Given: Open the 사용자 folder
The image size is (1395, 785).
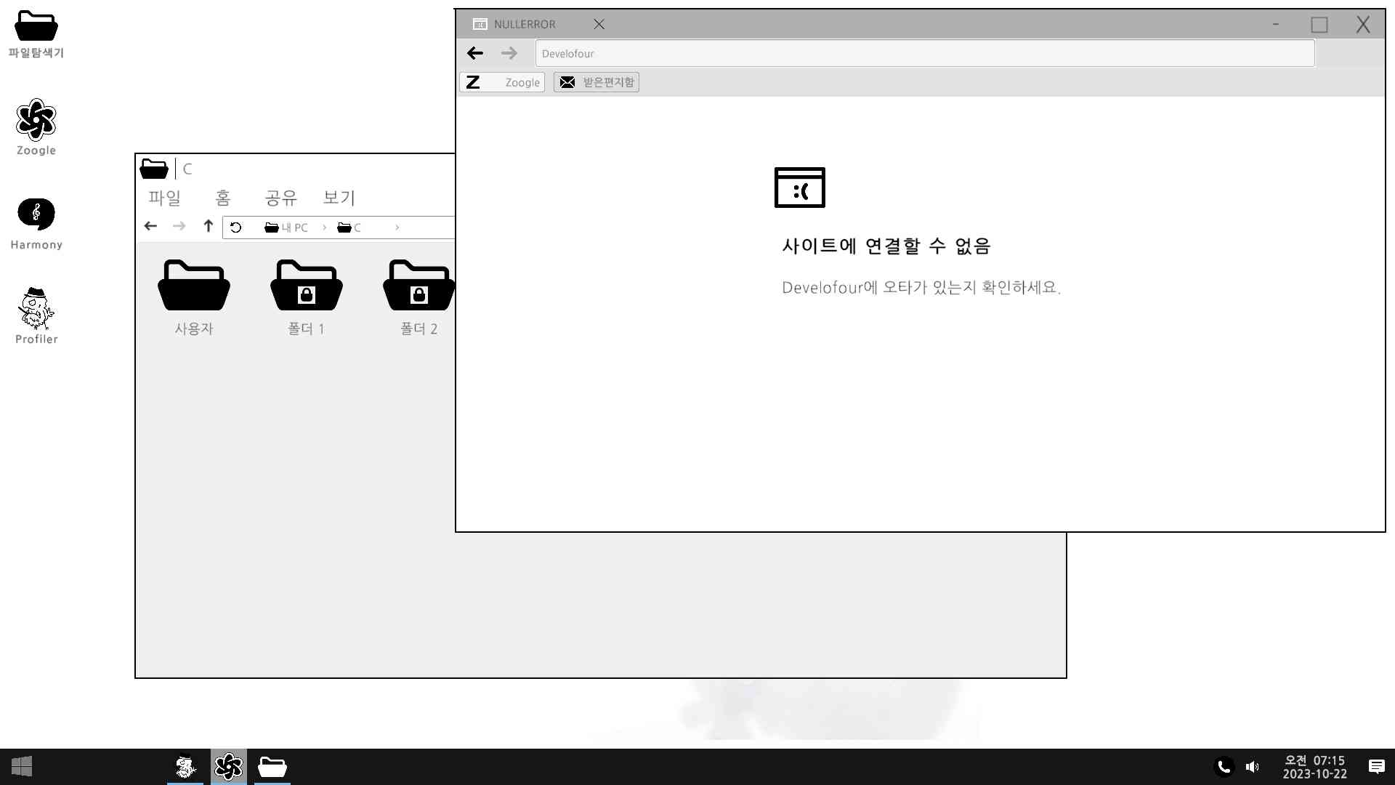Looking at the screenshot, I should pyautogui.click(x=194, y=294).
